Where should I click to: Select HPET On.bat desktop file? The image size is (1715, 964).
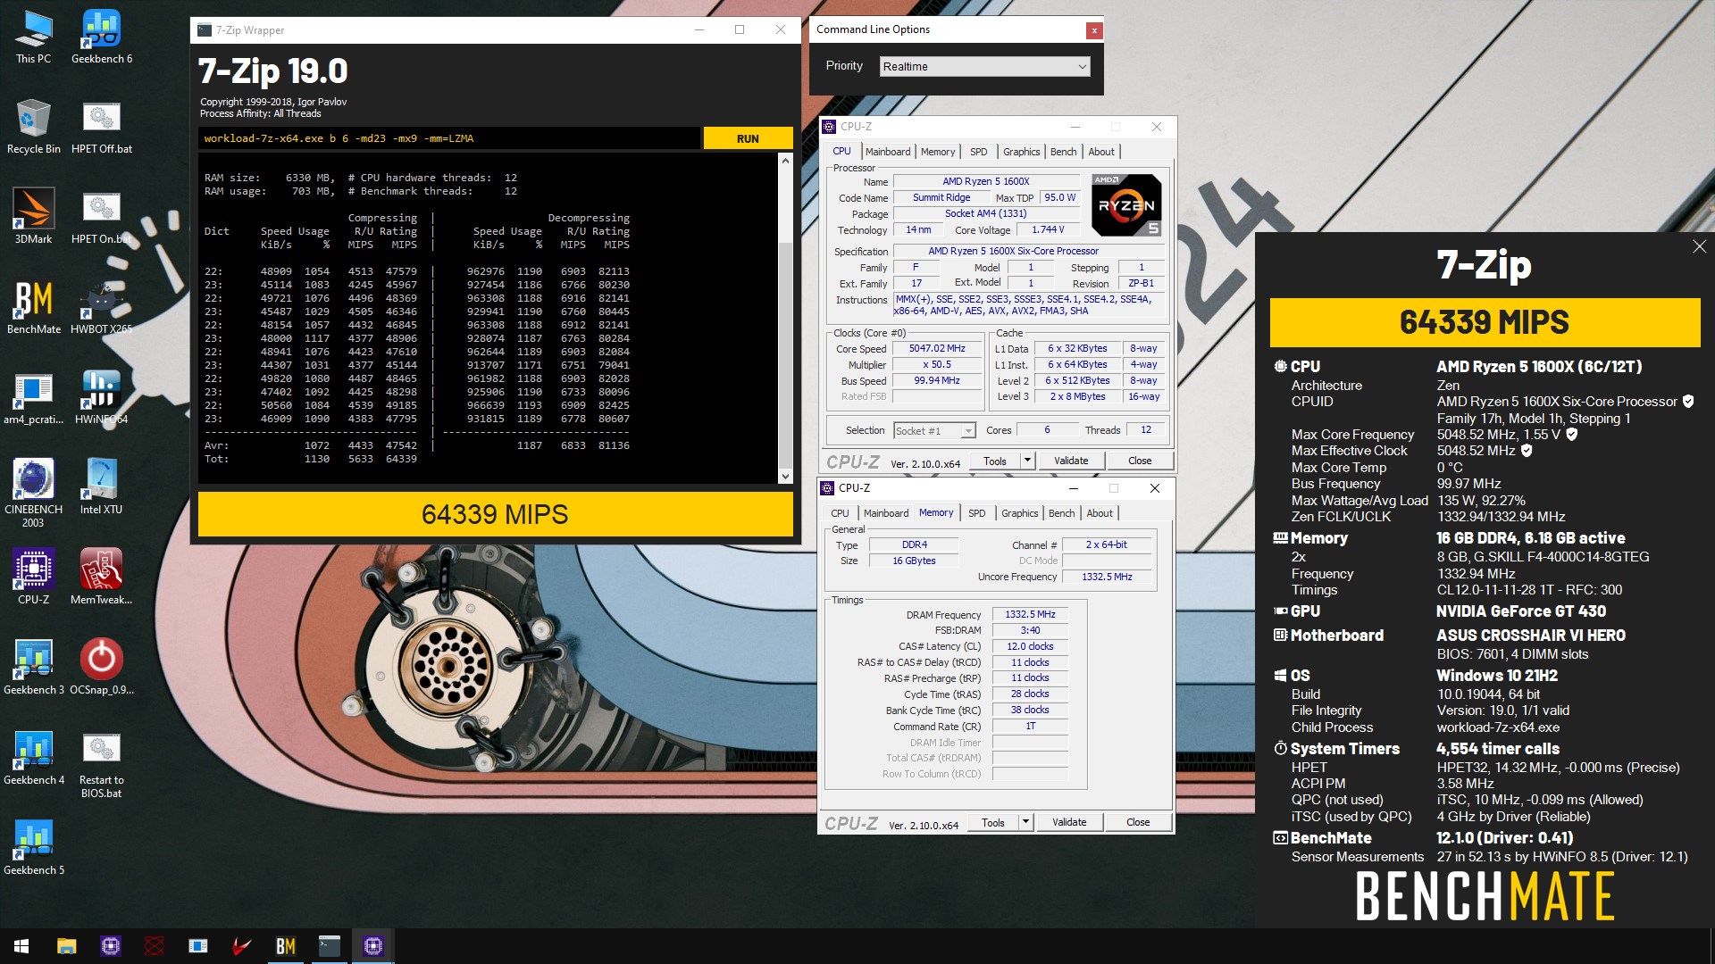click(102, 218)
